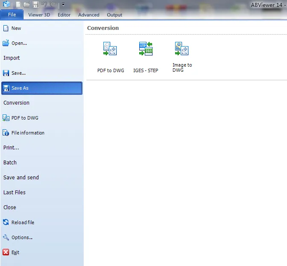Open the Editor ribbon tab
287x266 pixels.
click(64, 15)
